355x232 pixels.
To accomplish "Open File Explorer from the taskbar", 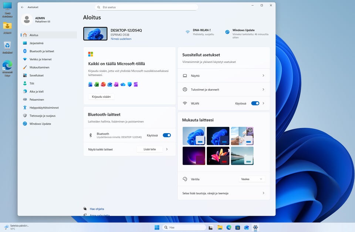I will coord(220,227).
